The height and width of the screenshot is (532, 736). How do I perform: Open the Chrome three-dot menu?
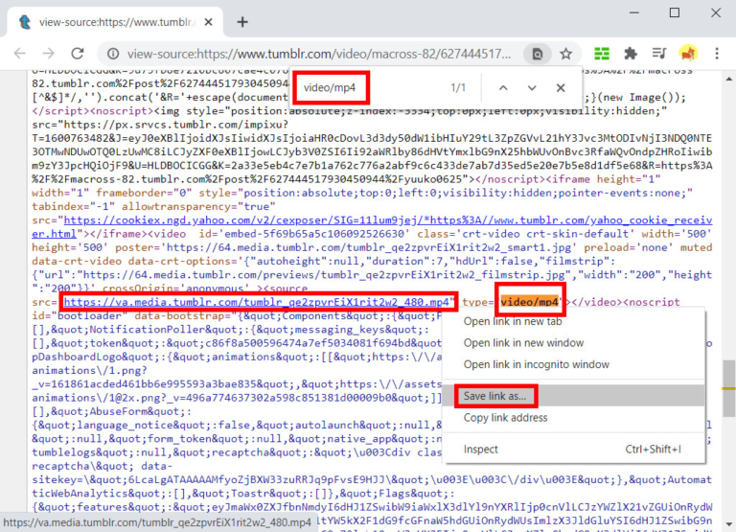(717, 54)
